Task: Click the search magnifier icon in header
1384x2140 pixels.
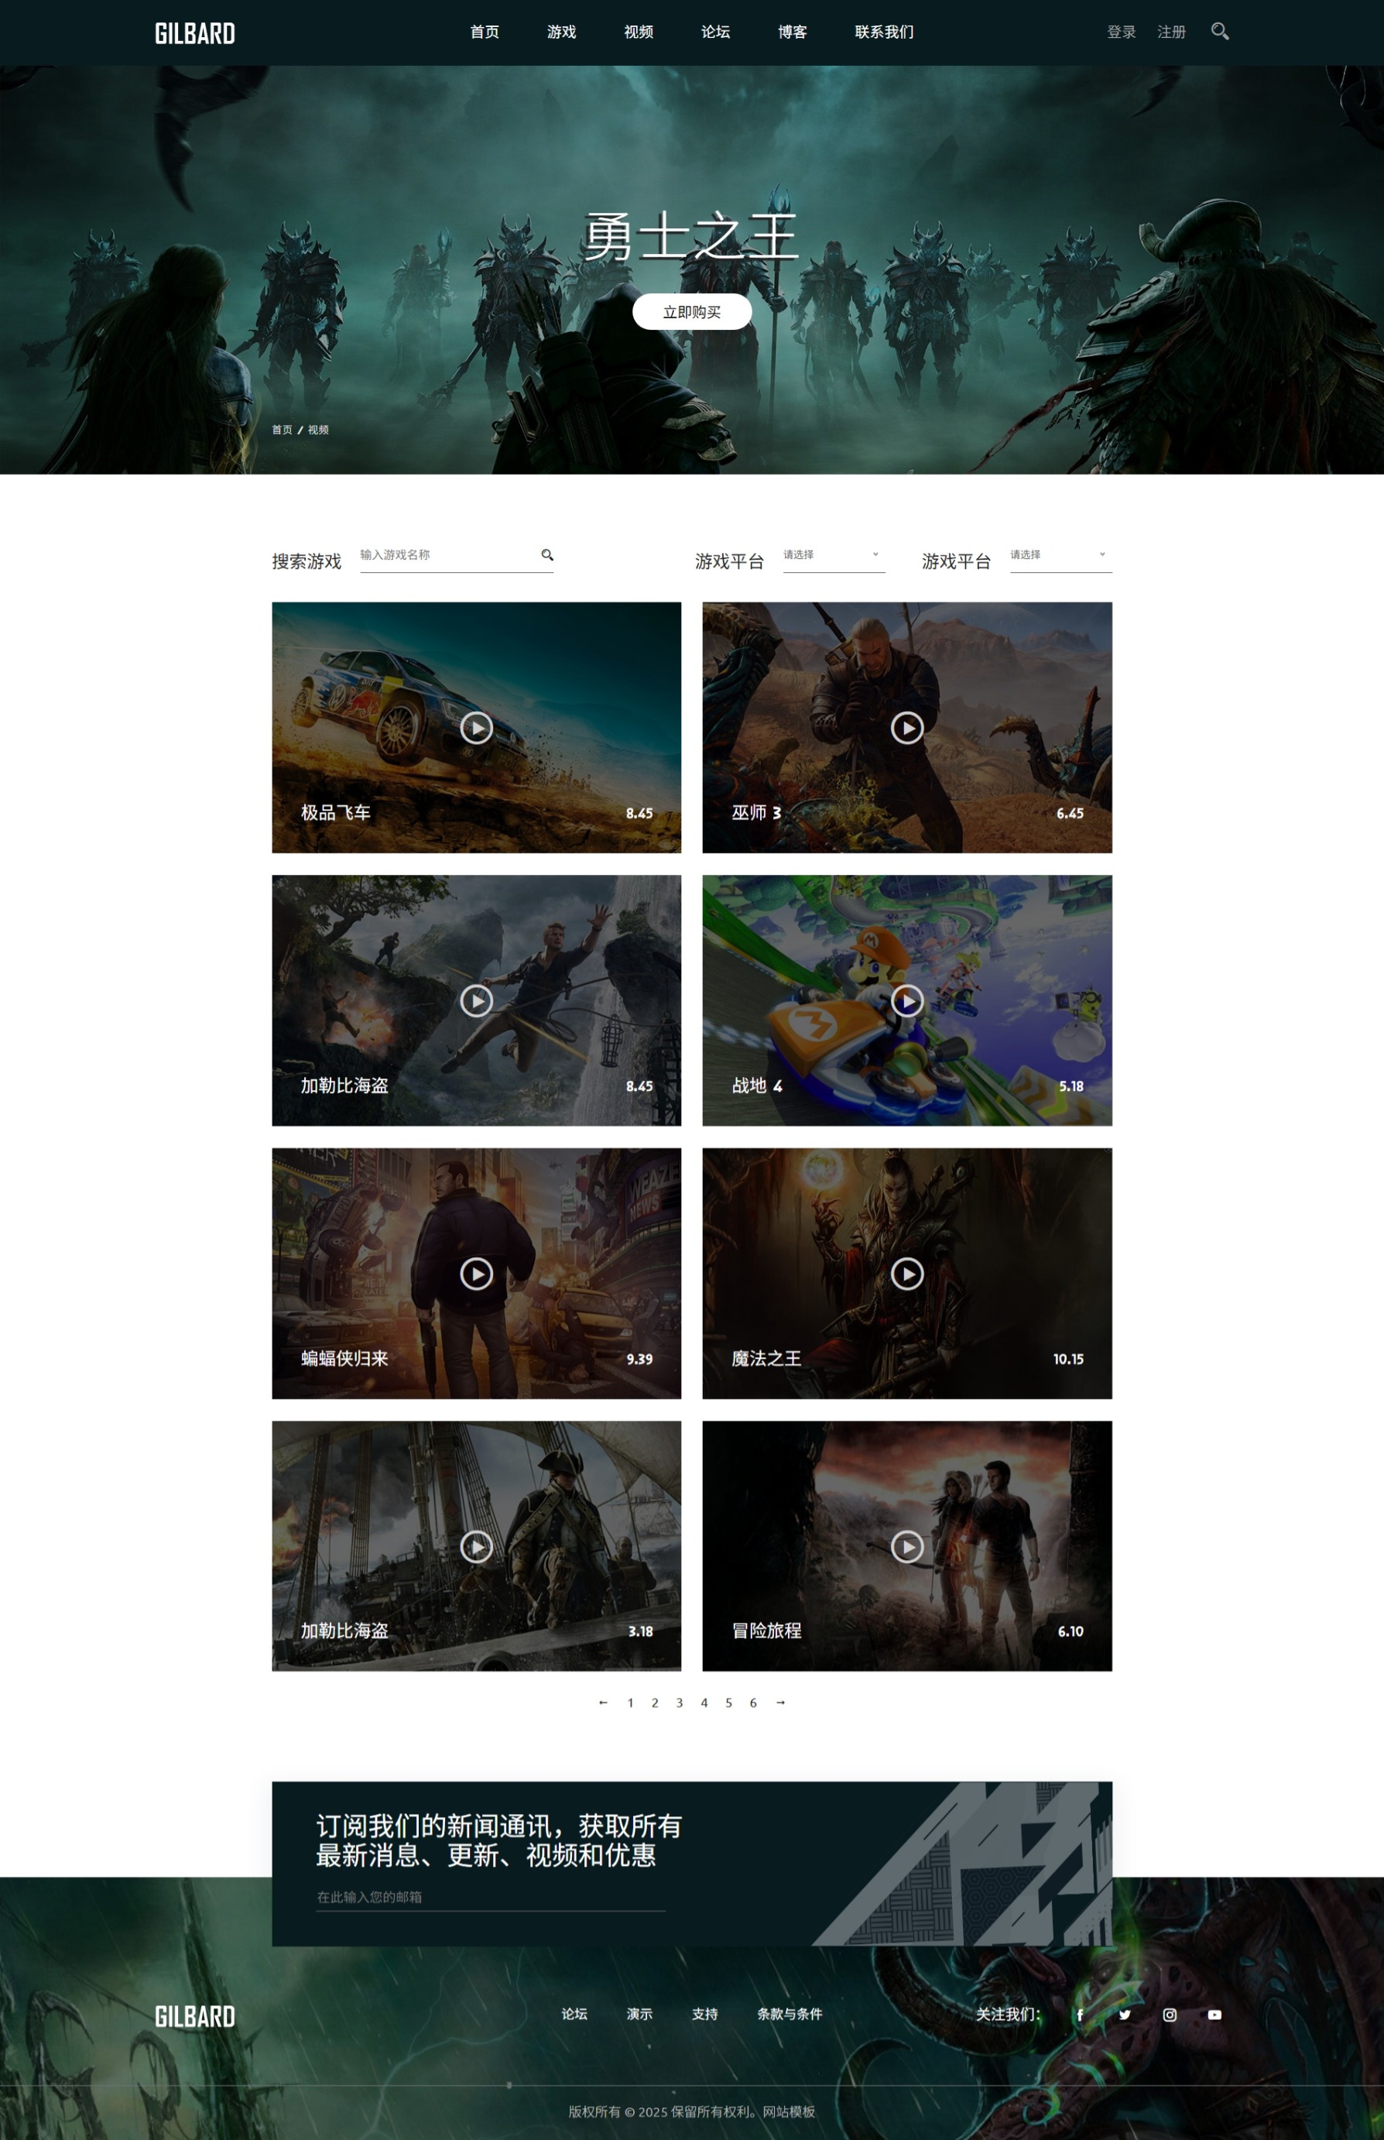Action: 1220,32
